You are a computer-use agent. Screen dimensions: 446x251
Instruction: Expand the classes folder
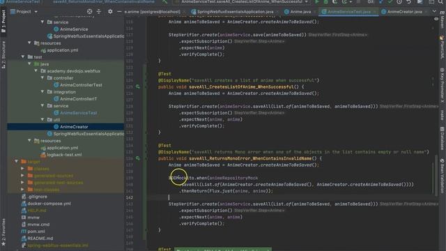pyautogui.click(x=23, y=169)
